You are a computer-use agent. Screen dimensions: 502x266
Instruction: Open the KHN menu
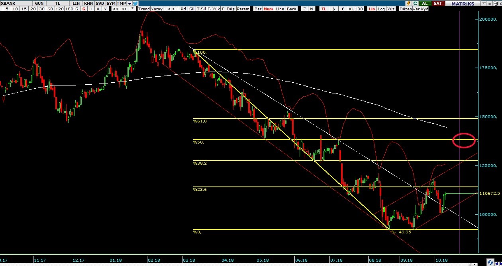[x=88, y=3]
